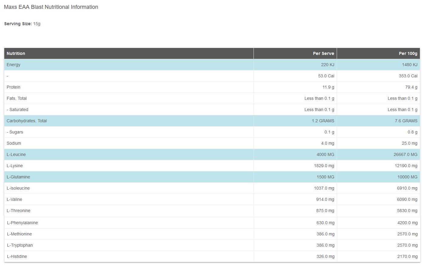Click the '79.4 g' protein value
This screenshot has width=422, height=267.
pyautogui.click(x=411, y=87)
